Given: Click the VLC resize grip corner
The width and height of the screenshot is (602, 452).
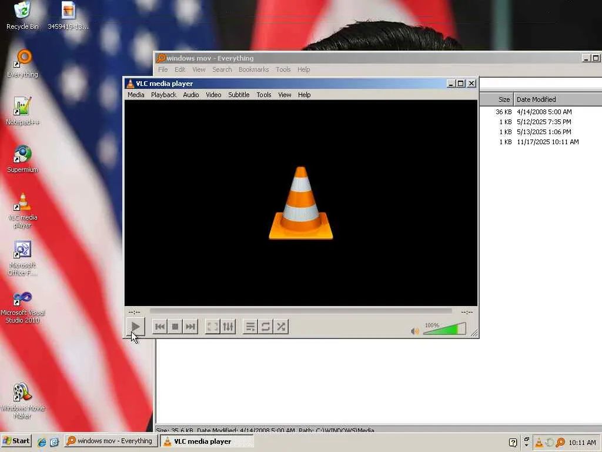Looking at the screenshot, I should point(474,333).
